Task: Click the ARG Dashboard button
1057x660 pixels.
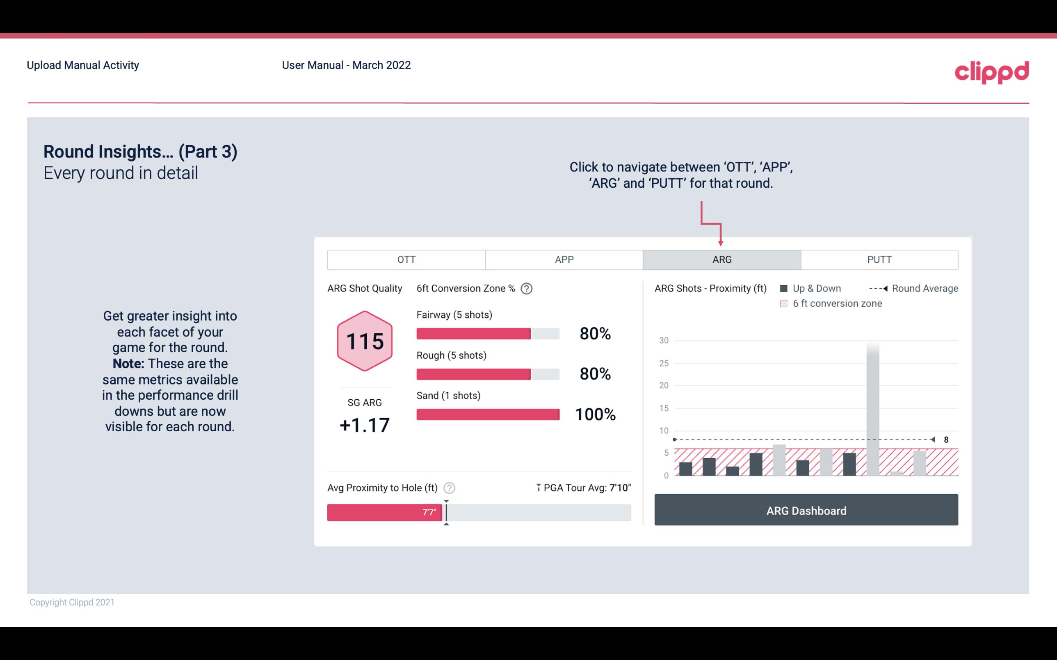Action: [x=806, y=510]
